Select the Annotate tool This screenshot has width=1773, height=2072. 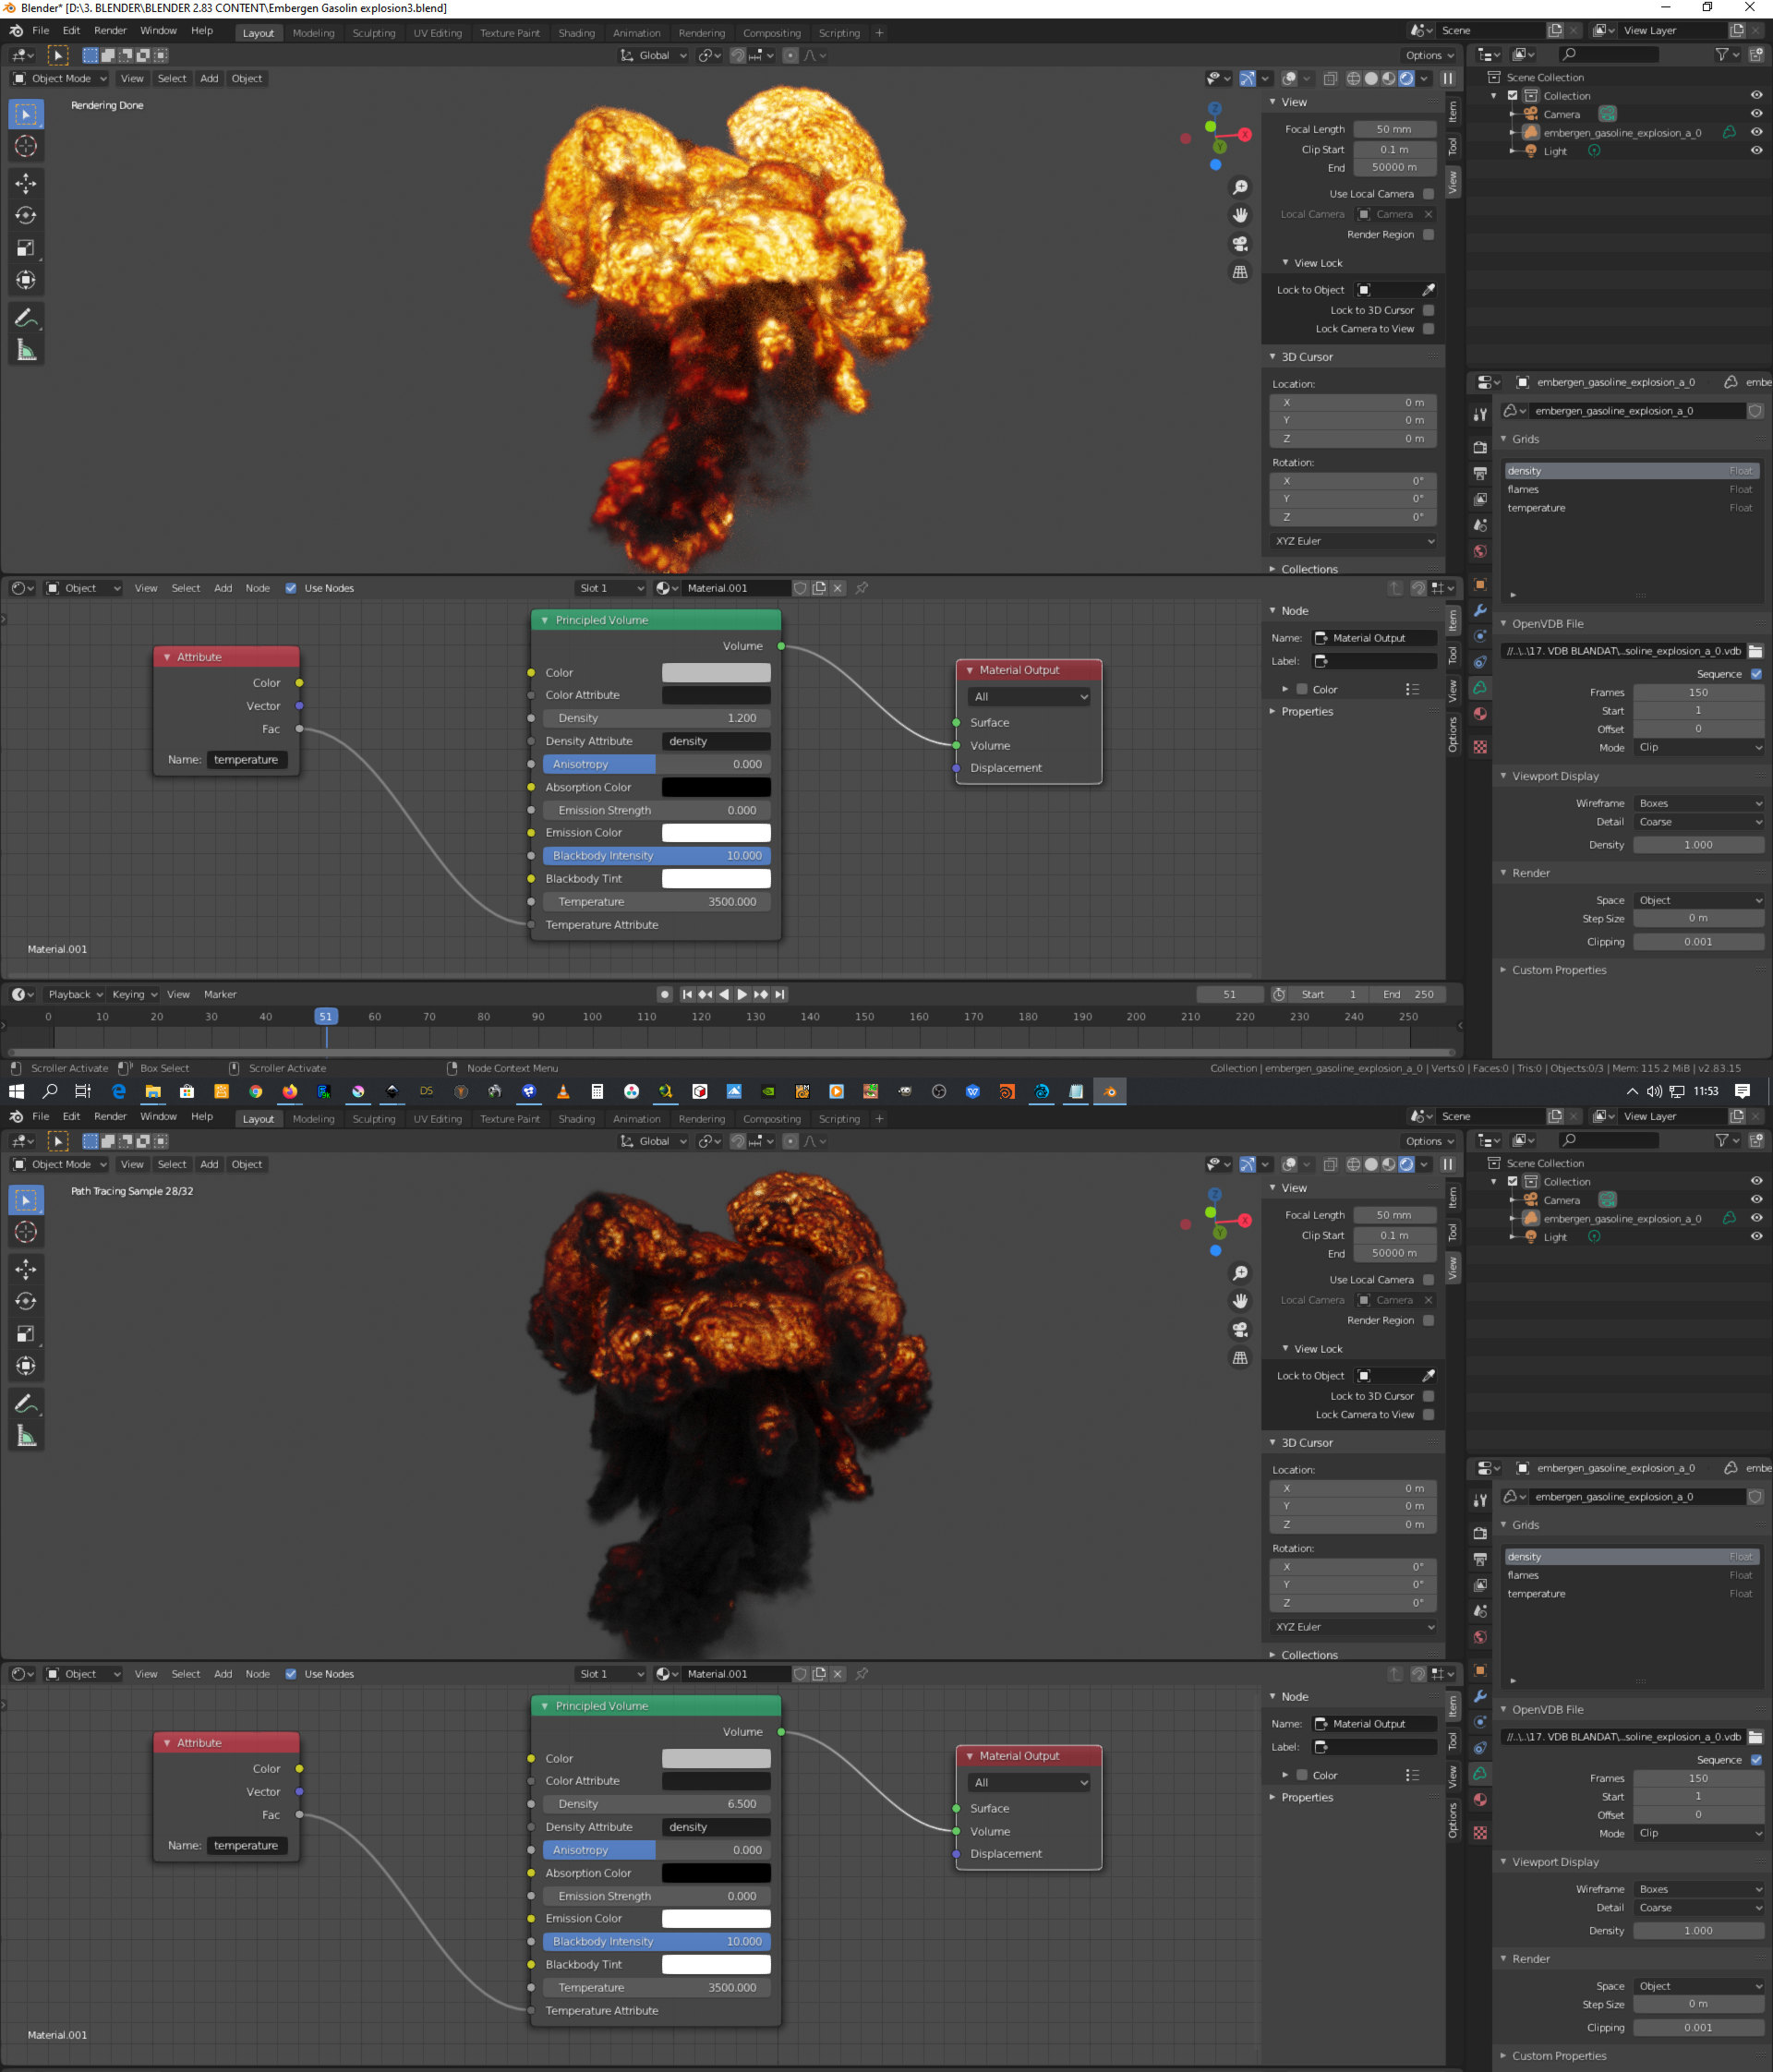[x=26, y=317]
